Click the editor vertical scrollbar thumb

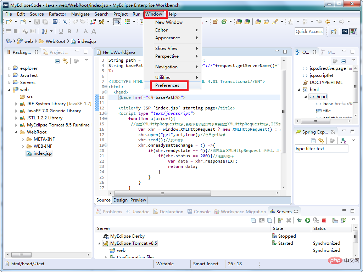(x=283, y=111)
